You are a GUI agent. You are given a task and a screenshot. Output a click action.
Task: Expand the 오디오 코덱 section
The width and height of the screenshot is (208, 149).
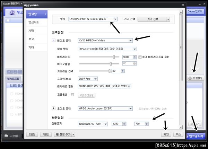tap(53, 108)
